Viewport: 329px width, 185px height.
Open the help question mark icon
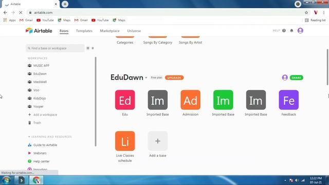(x=284, y=31)
